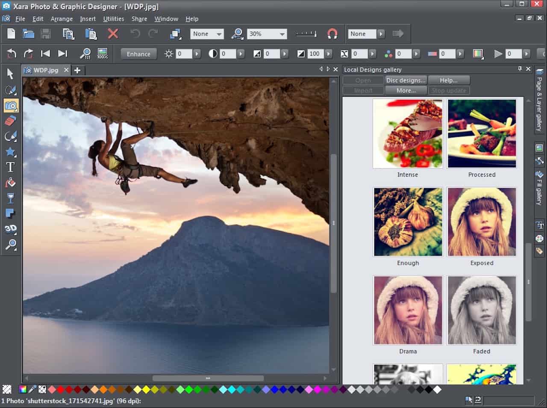Pick the bright yellow color swatch
This screenshot has height=408, width=547.
click(146, 389)
